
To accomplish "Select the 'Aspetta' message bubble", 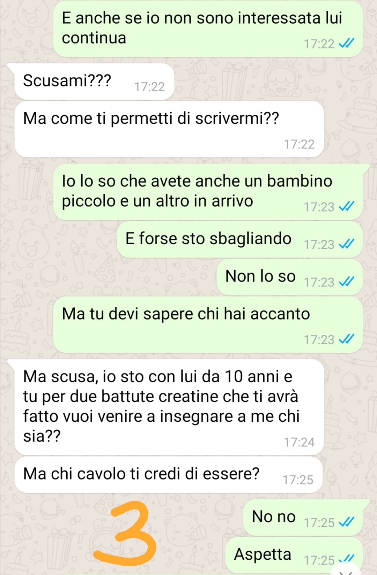I will 294,555.
